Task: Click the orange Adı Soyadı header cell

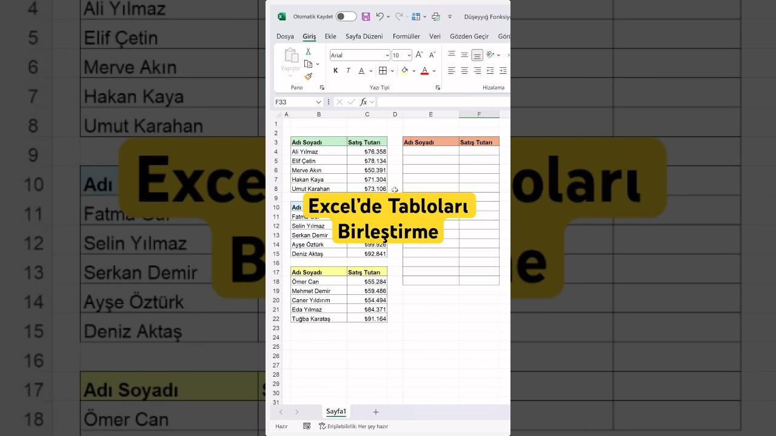Action: (431, 142)
